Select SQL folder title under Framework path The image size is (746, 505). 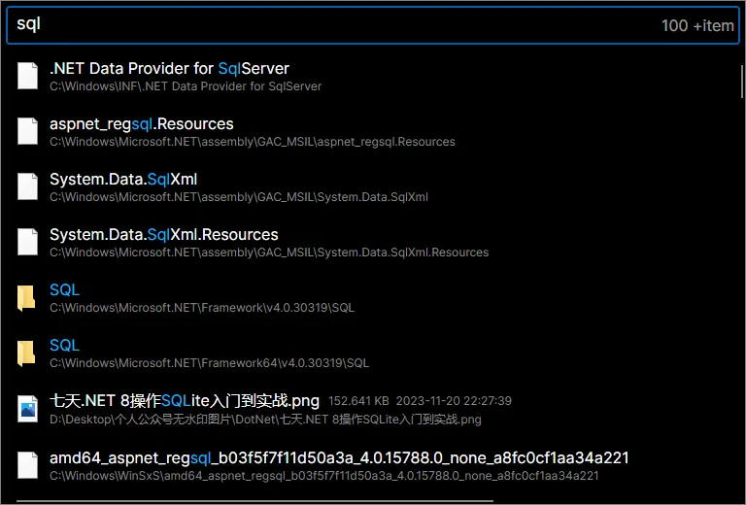[x=65, y=290]
